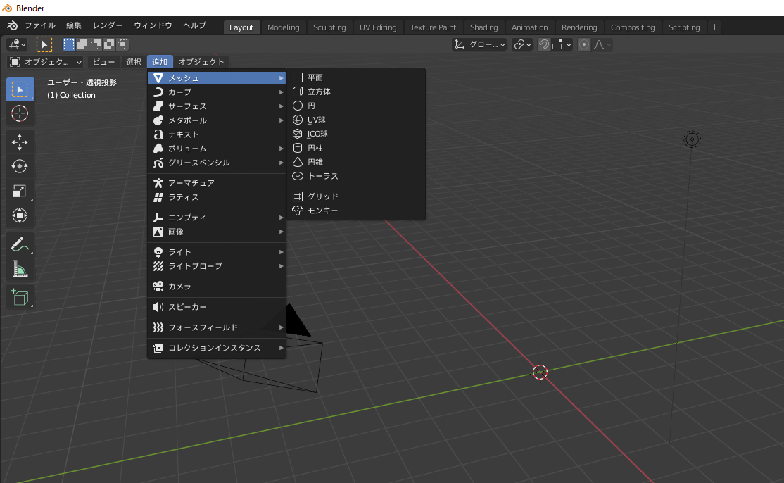Select the Measure ruler tool

click(x=20, y=269)
